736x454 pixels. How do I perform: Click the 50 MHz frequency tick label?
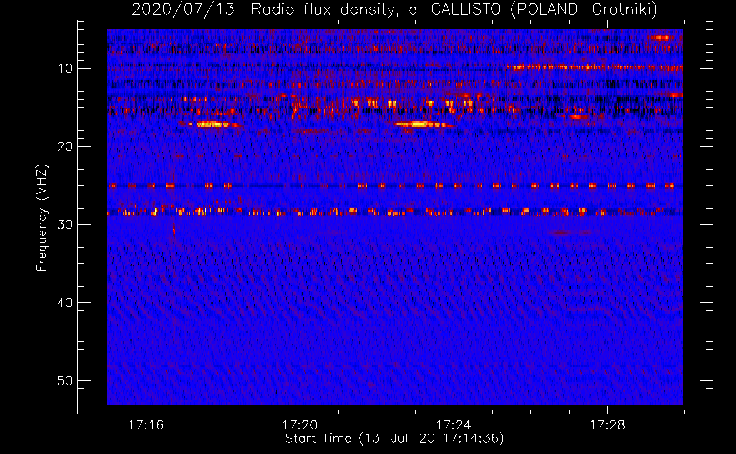click(66, 381)
